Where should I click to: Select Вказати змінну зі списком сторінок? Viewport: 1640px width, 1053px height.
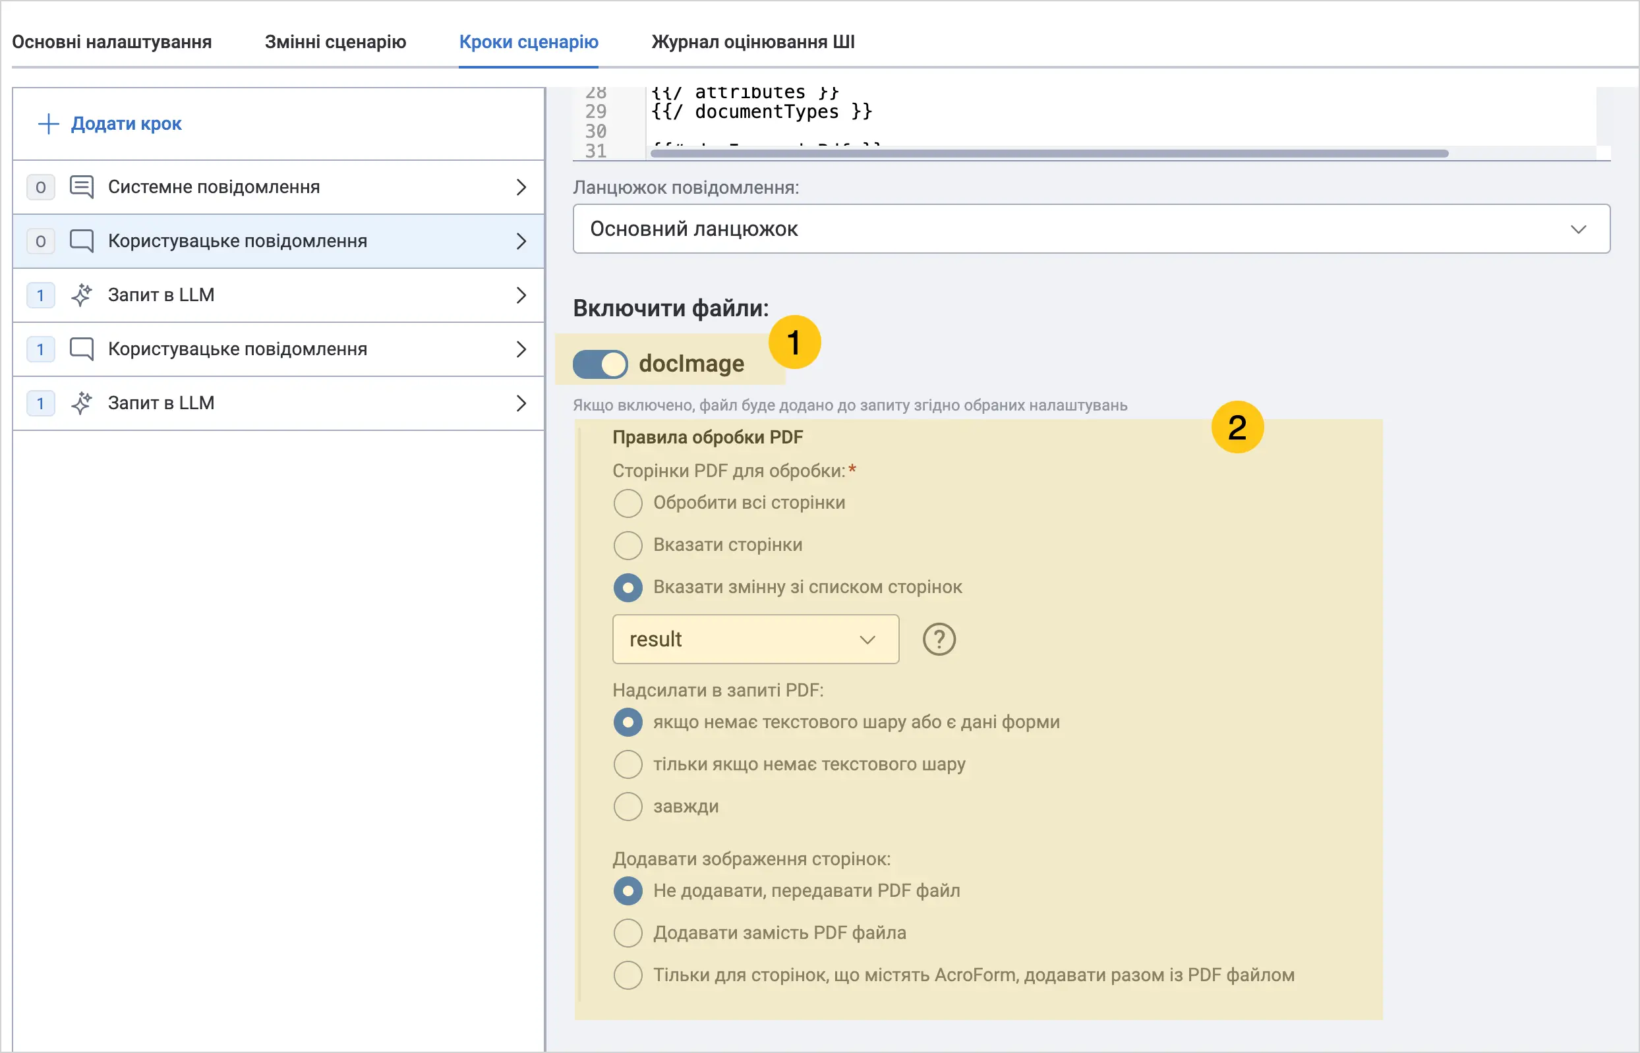[627, 587]
